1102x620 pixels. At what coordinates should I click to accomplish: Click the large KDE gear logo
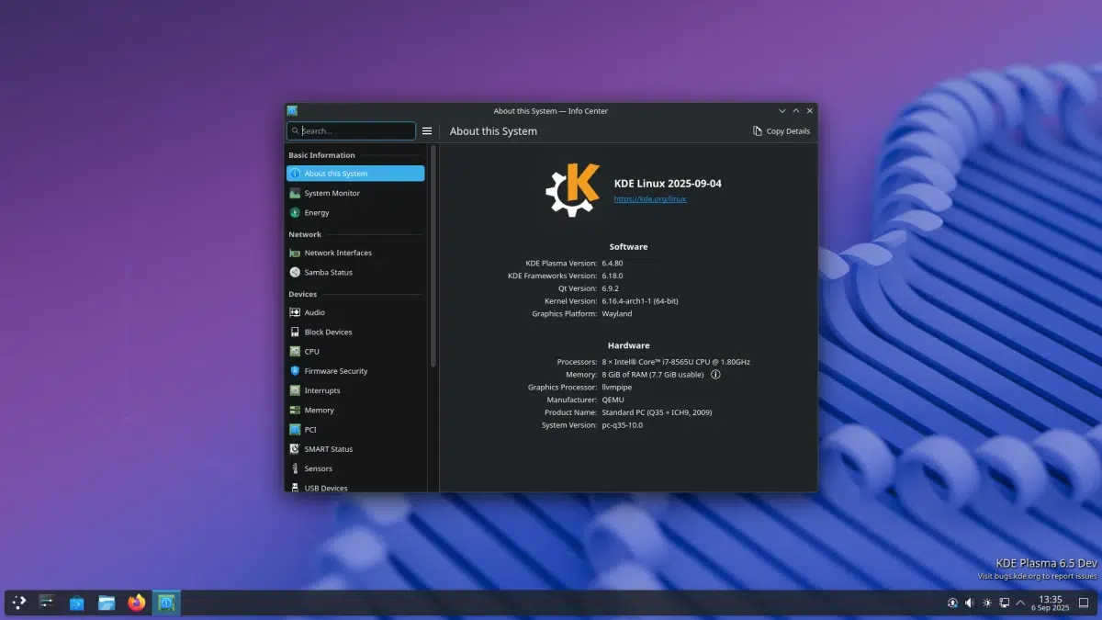pos(573,190)
